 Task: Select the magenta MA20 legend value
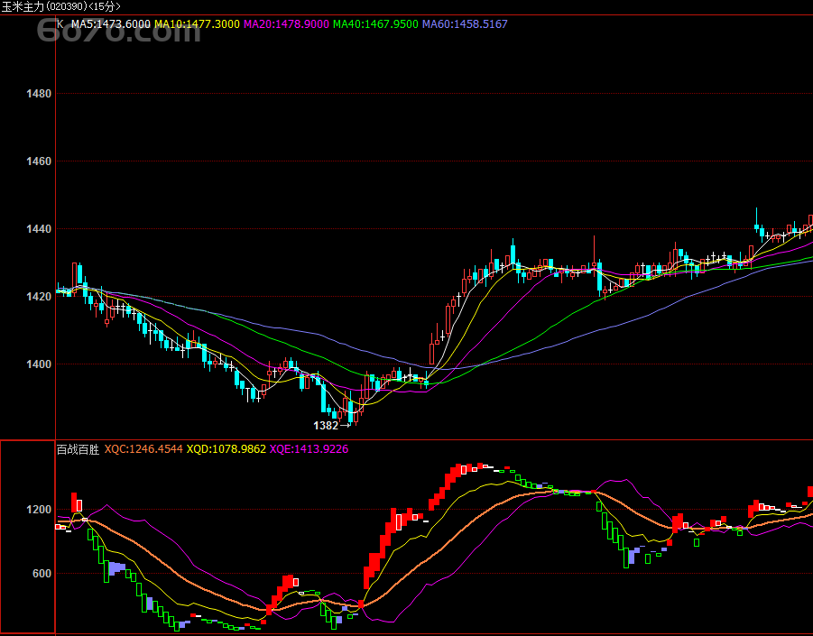pyautogui.click(x=286, y=23)
